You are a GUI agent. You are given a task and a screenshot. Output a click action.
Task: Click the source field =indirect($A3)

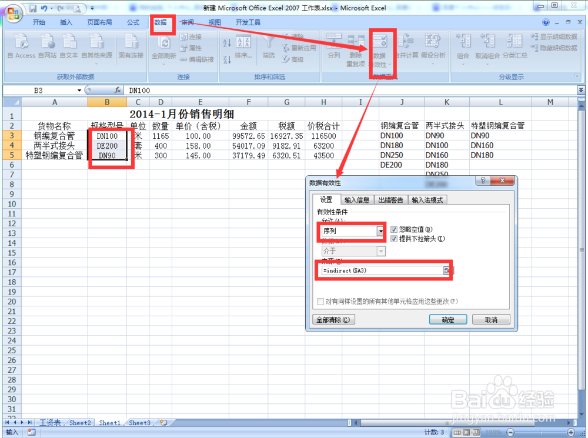pyautogui.click(x=383, y=270)
